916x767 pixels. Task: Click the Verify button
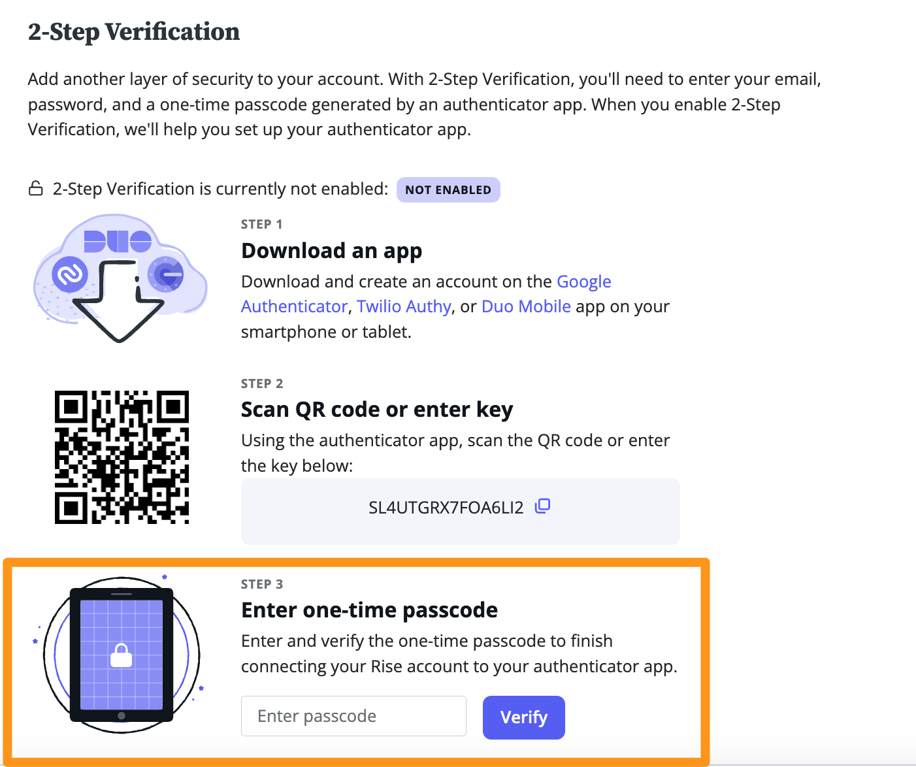524,717
